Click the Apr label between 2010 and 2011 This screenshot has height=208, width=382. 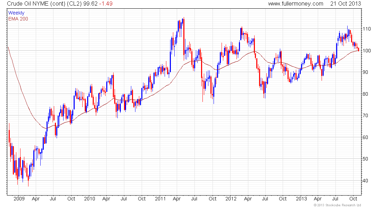click(106, 199)
